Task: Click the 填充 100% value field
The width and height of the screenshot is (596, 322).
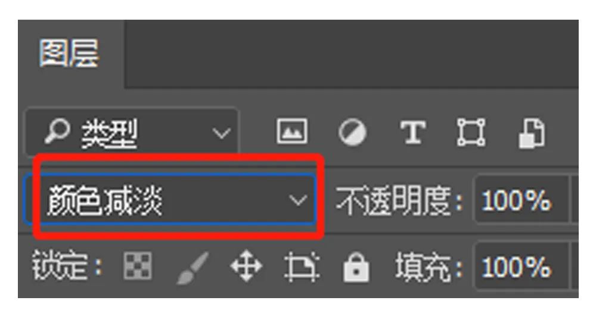Action: click(x=522, y=266)
